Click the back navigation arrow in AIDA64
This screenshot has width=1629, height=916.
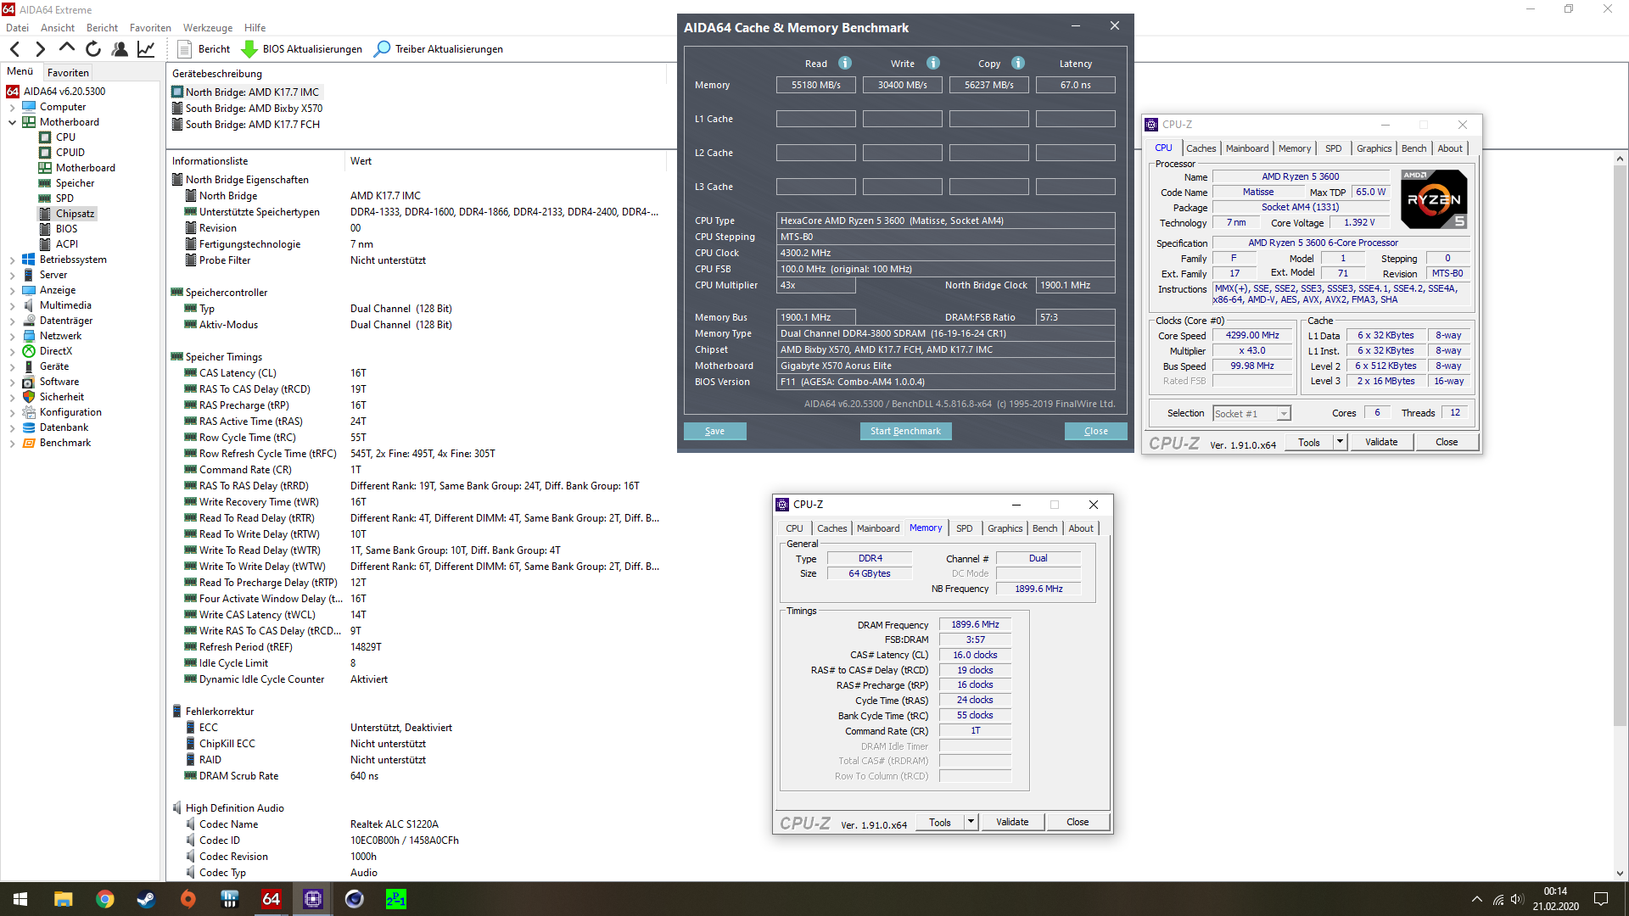tap(14, 48)
